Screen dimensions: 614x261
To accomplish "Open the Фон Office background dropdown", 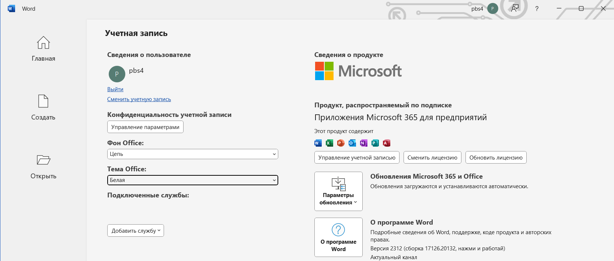I will 193,154.
